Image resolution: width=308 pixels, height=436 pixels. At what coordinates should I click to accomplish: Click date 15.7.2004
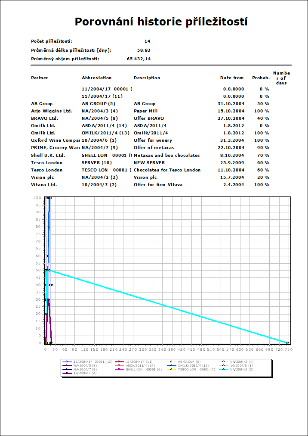232,177
